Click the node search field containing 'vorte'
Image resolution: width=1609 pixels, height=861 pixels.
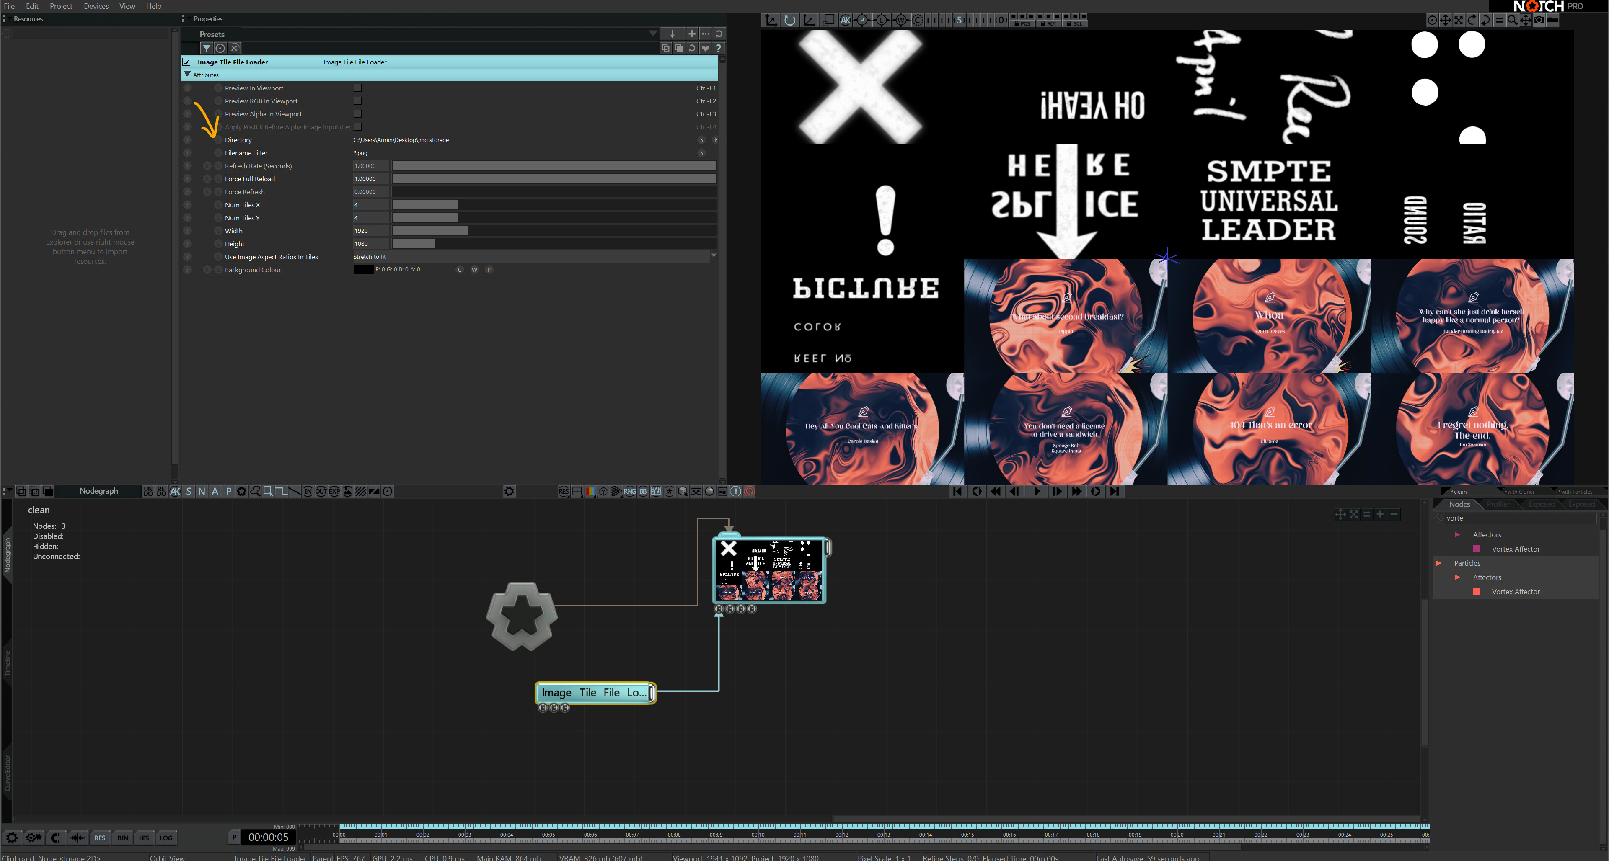coord(1520,518)
